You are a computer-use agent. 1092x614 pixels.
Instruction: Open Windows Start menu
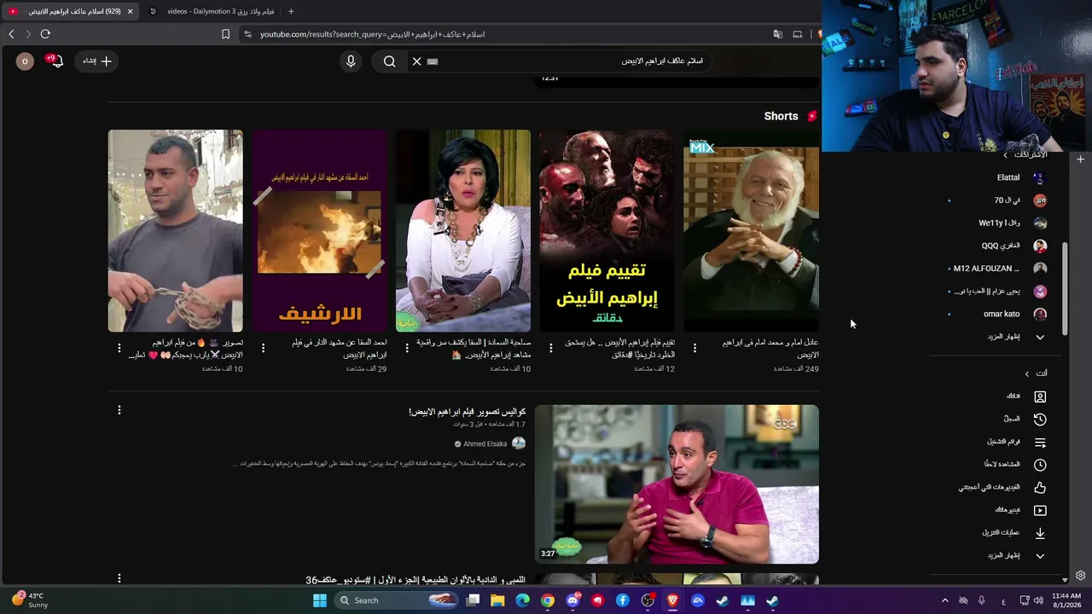coord(320,600)
